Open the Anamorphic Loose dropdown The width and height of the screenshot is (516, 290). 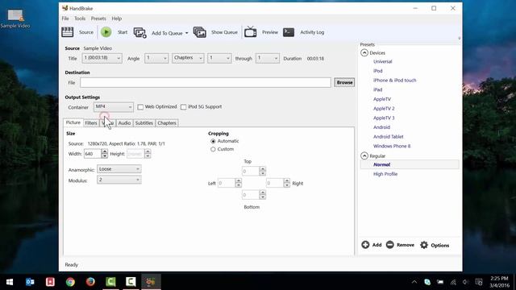119,169
